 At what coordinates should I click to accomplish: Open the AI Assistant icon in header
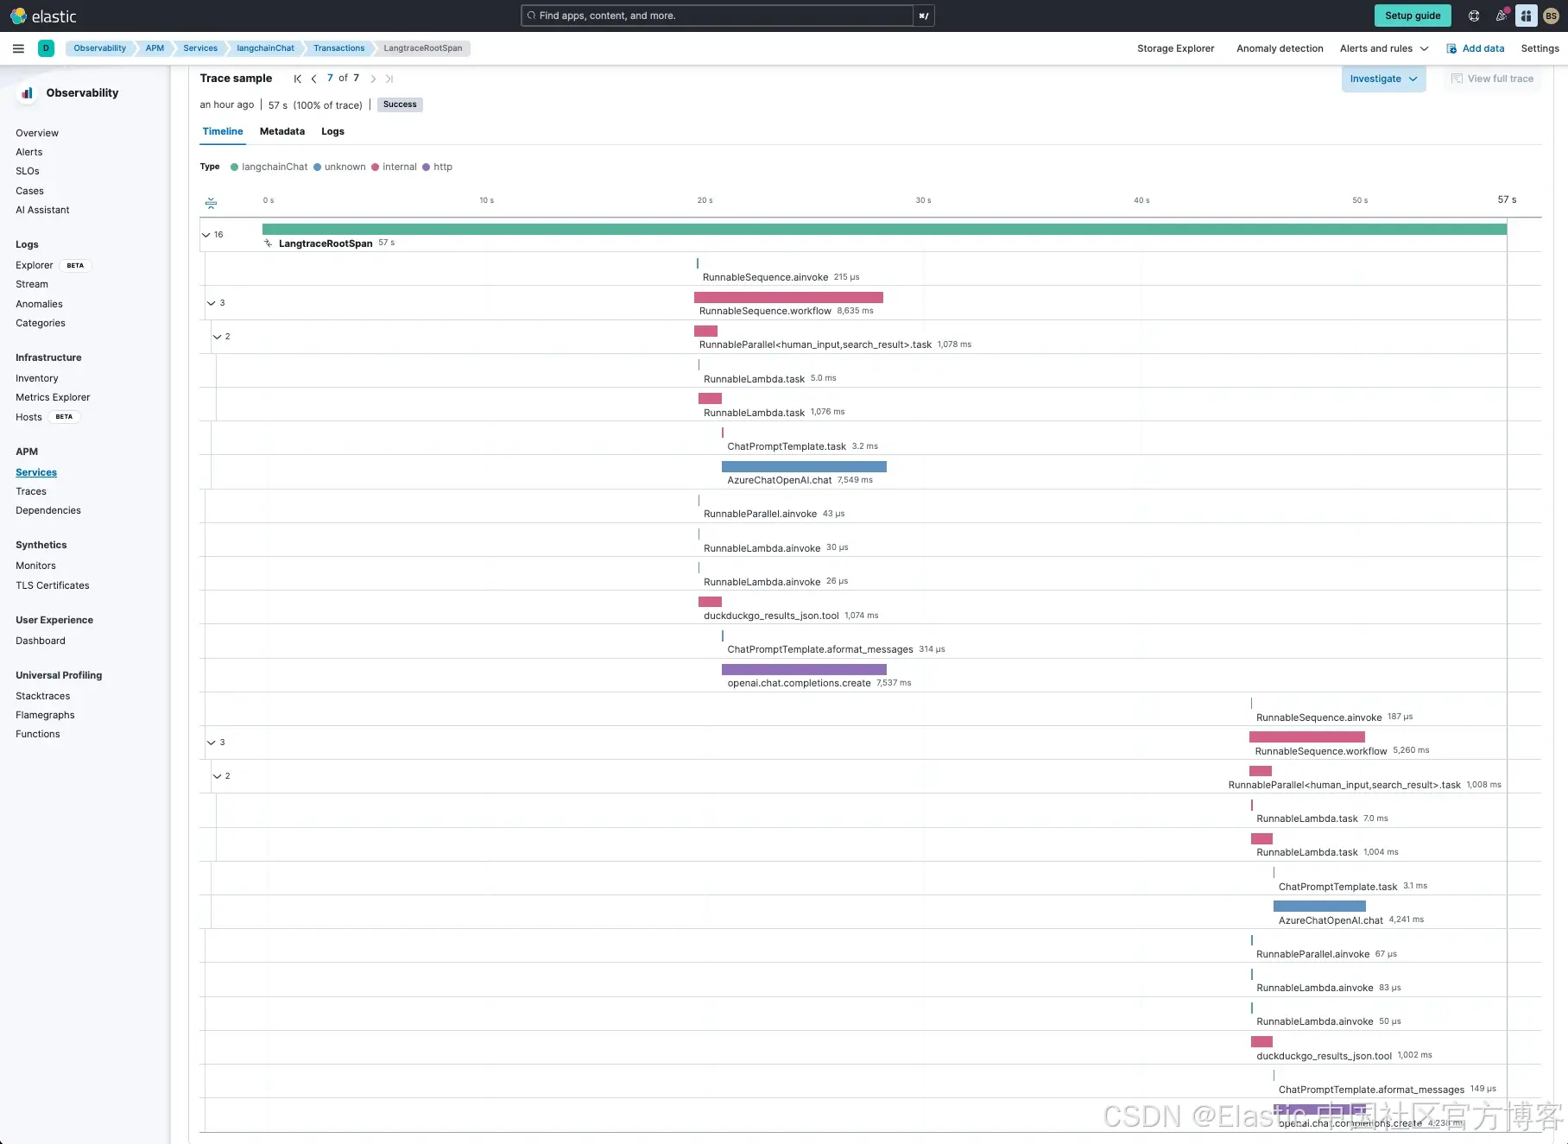[x=1527, y=16]
